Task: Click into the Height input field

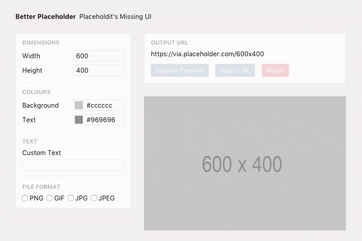Action: [99, 70]
